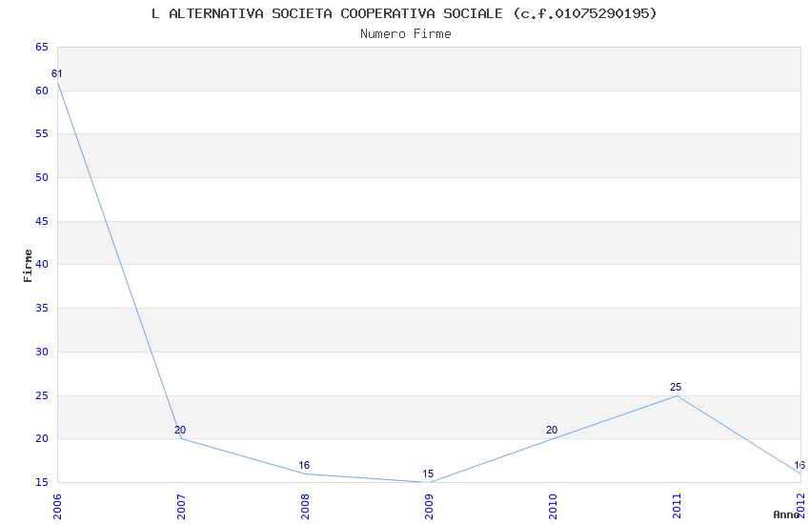The width and height of the screenshot is (810, 524).
Task: Click the x-axis year 2007
Action: point(181,506)
